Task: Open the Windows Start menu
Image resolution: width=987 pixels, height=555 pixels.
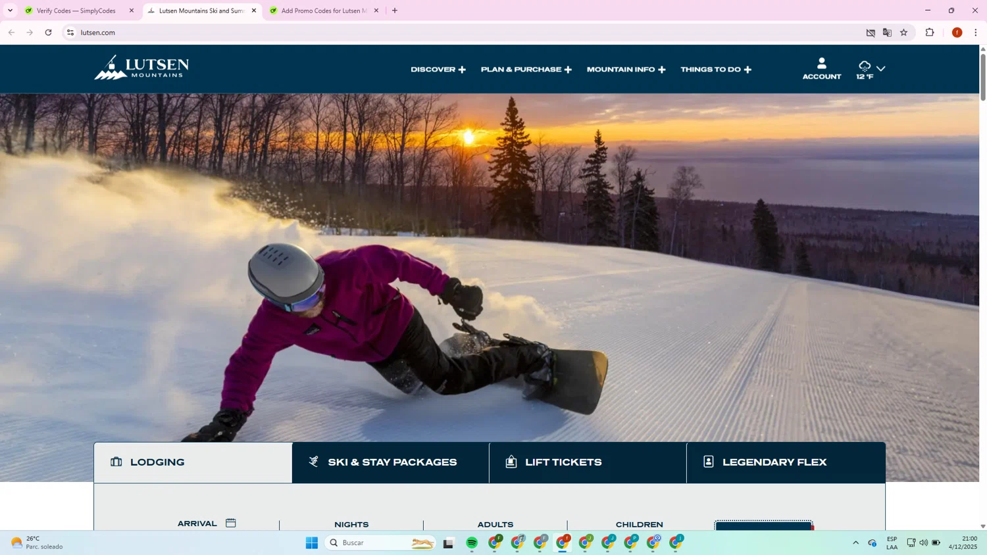Action: [312, 543]
